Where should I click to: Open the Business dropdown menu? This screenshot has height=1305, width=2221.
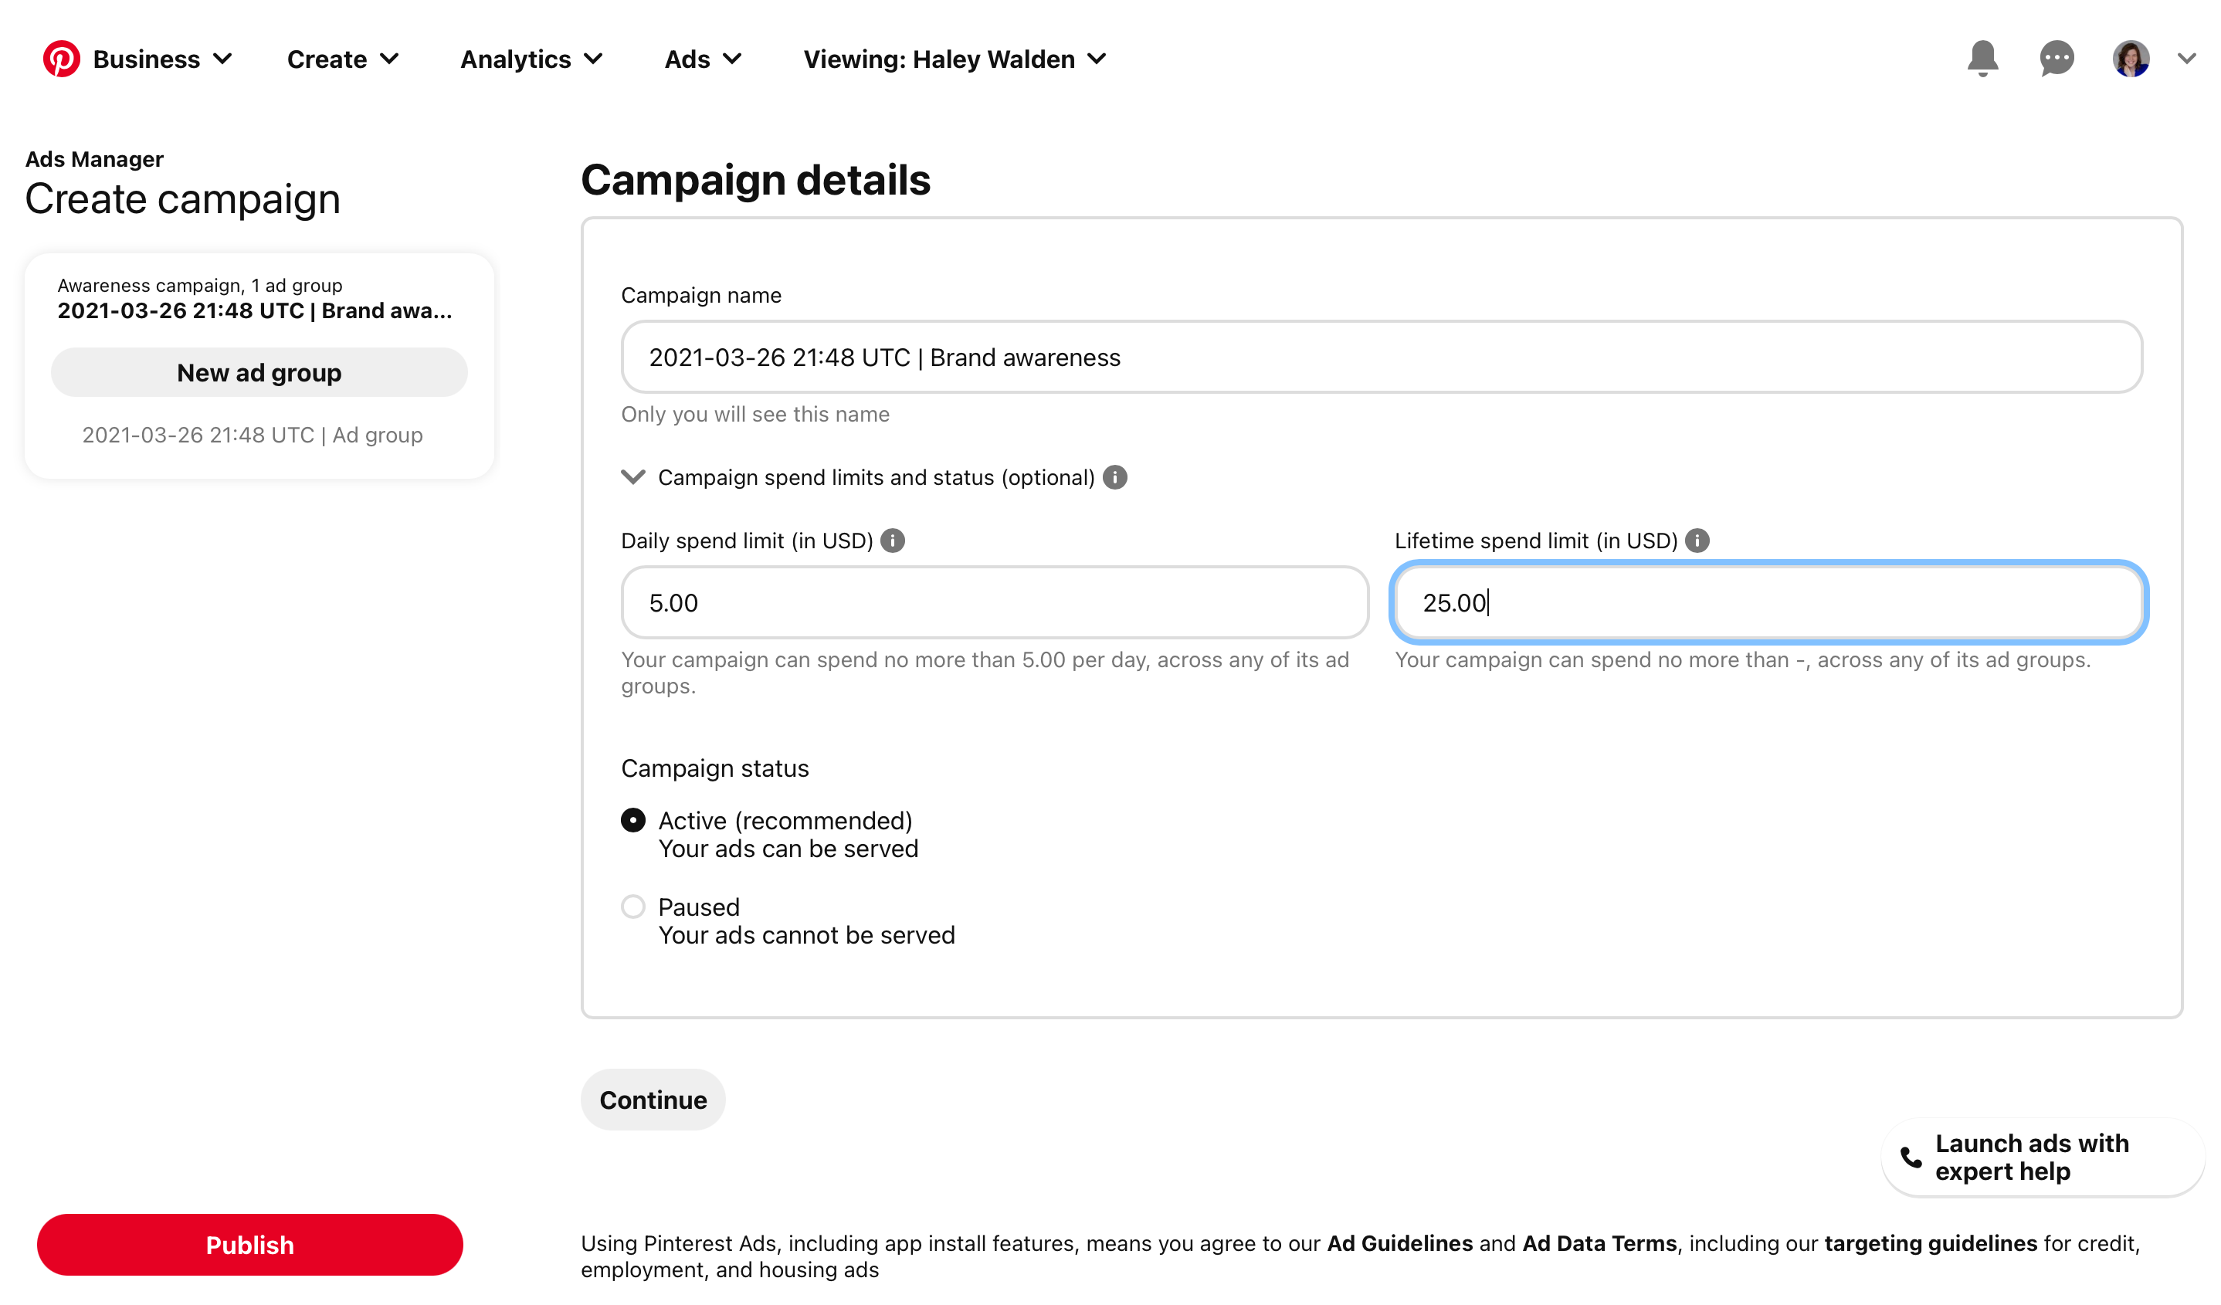coord(162,59)
